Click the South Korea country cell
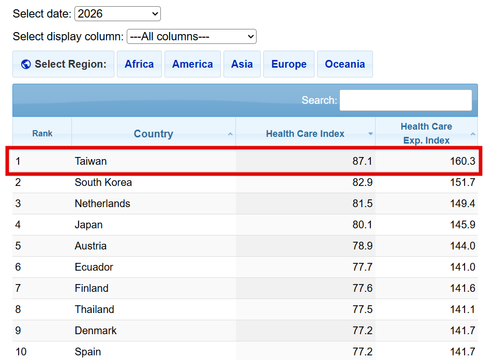 (x=103, y=182)
